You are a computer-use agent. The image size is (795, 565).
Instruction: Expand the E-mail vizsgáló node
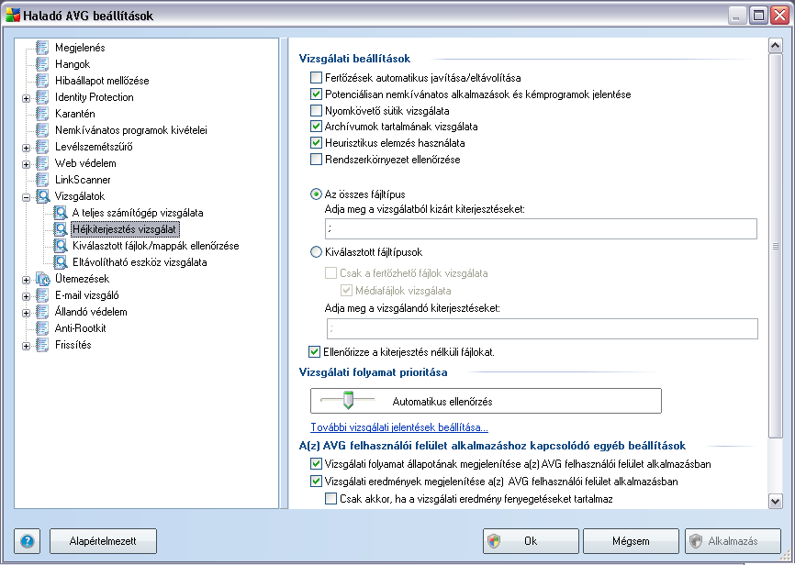click(x=27, y=296)
